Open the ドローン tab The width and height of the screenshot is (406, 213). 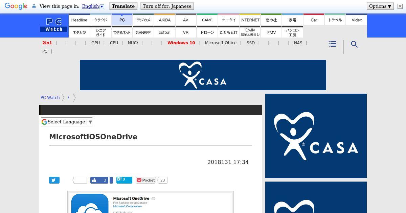207,32
